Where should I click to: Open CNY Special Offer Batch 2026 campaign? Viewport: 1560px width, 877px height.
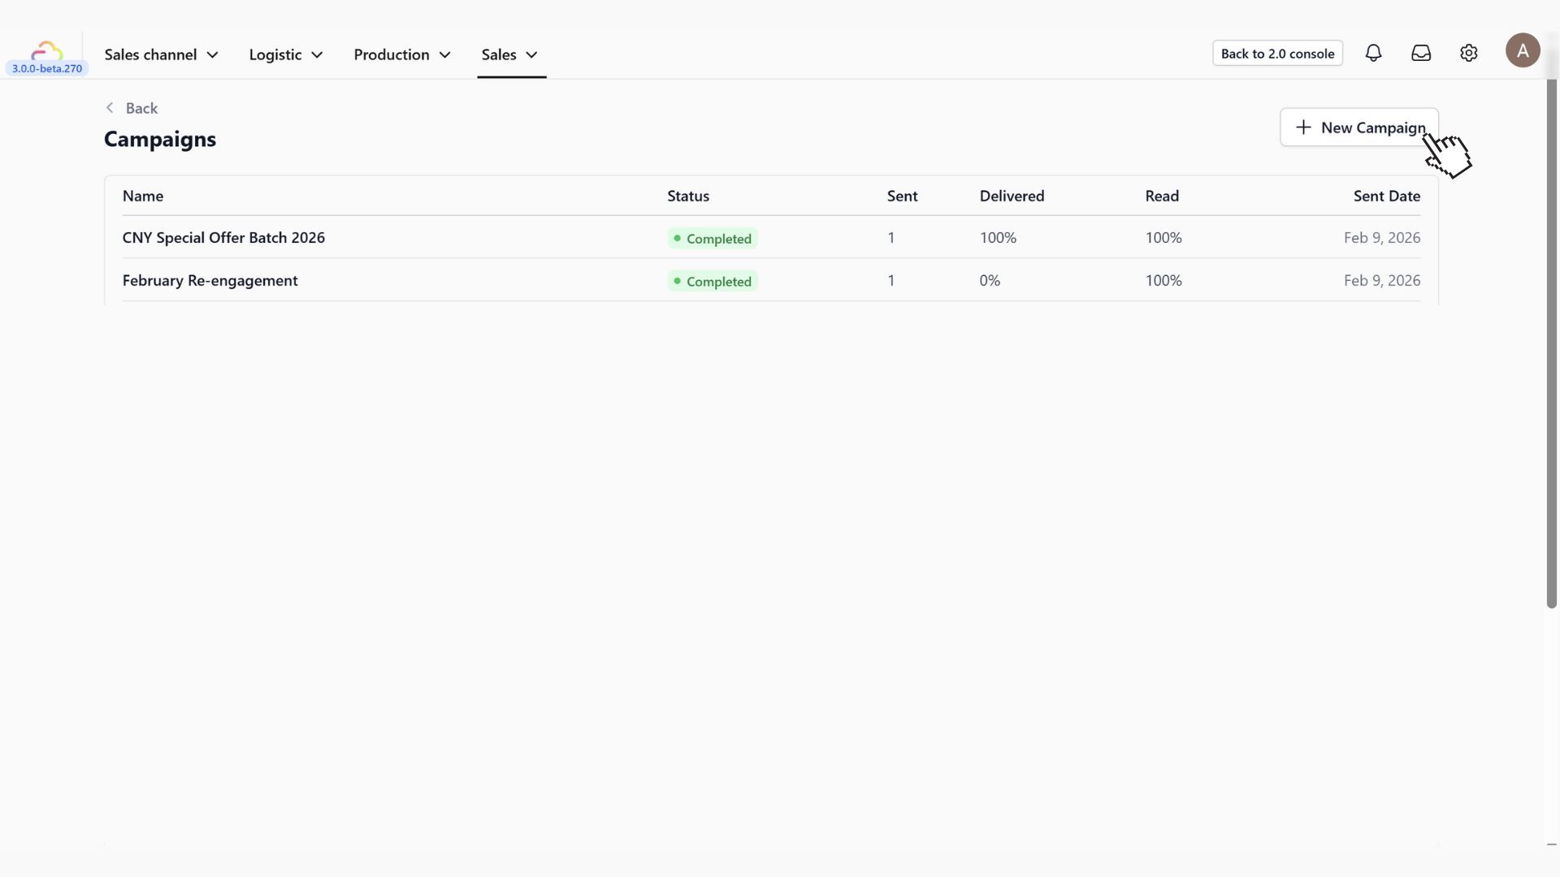point(223,238)
